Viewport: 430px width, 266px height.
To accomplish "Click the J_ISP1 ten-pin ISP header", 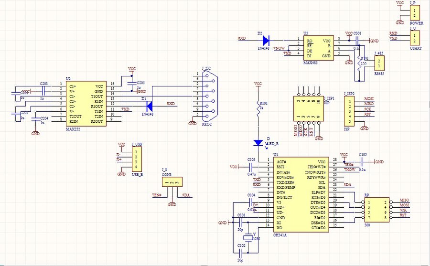I will point(309,108).
